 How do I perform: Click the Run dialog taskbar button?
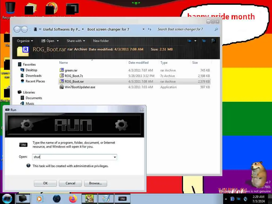pyautogui.click(x=122, y=199)
